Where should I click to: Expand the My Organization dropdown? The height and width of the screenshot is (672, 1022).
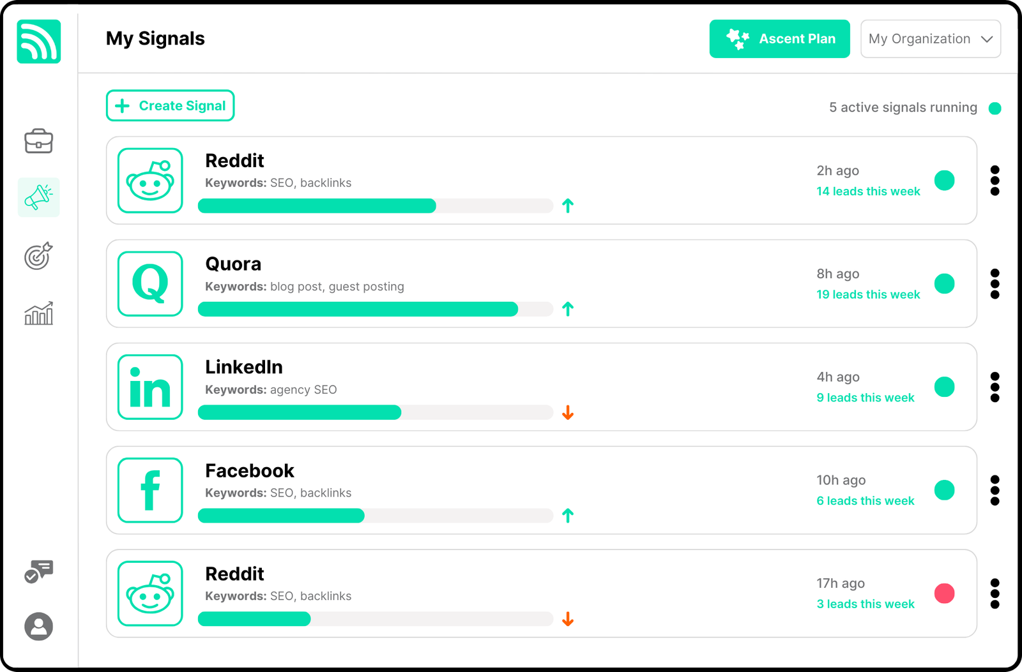(930, 39)
